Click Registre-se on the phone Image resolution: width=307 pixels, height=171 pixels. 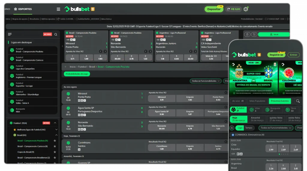[x=276, y=55]
